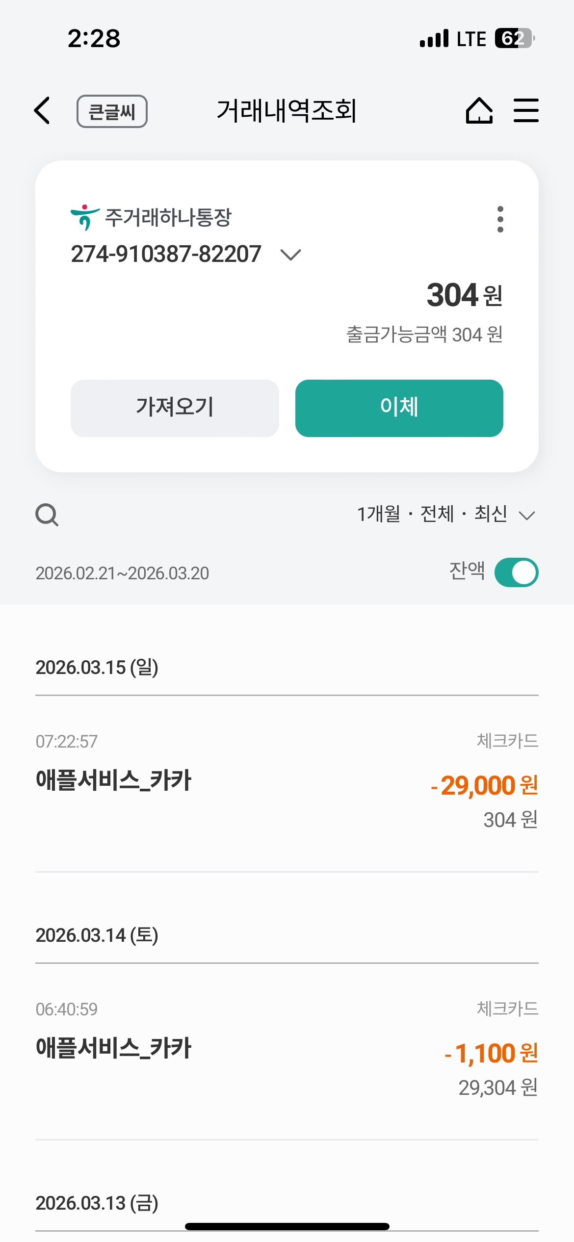Tap the home indicator bar
This screenshot has height=1242, width=574.
pos(287,1226)
